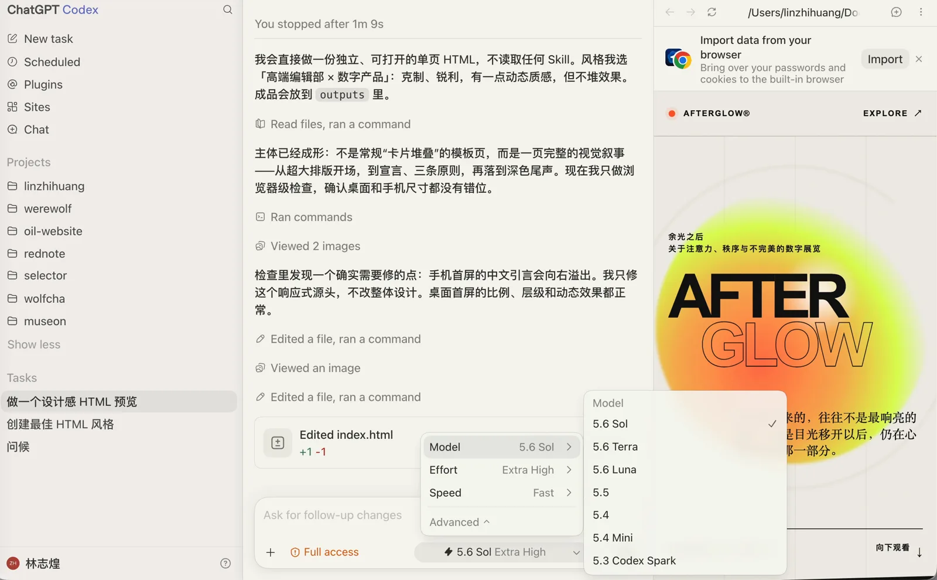Viewport: 937px width, 580px height.
Task: Choose the 5.3 Codex Spark model
Action: click(685, 561)
